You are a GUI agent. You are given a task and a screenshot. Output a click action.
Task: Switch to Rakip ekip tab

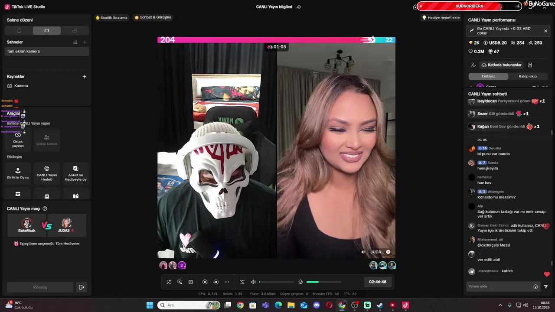coord(528,76)
